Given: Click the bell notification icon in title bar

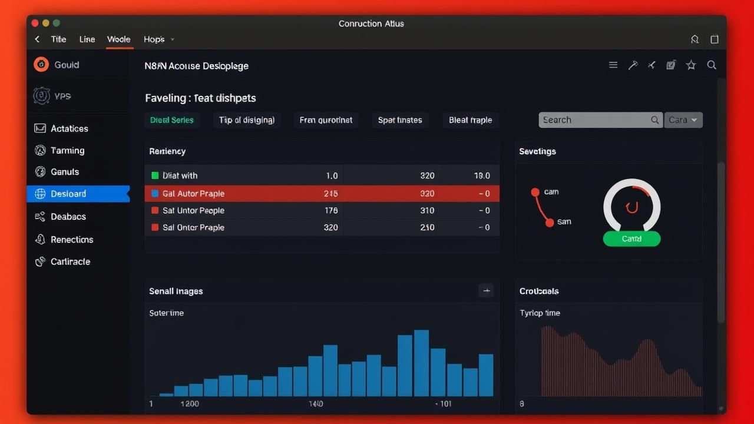Looking at the screenshot, I should tap(695, 39).
